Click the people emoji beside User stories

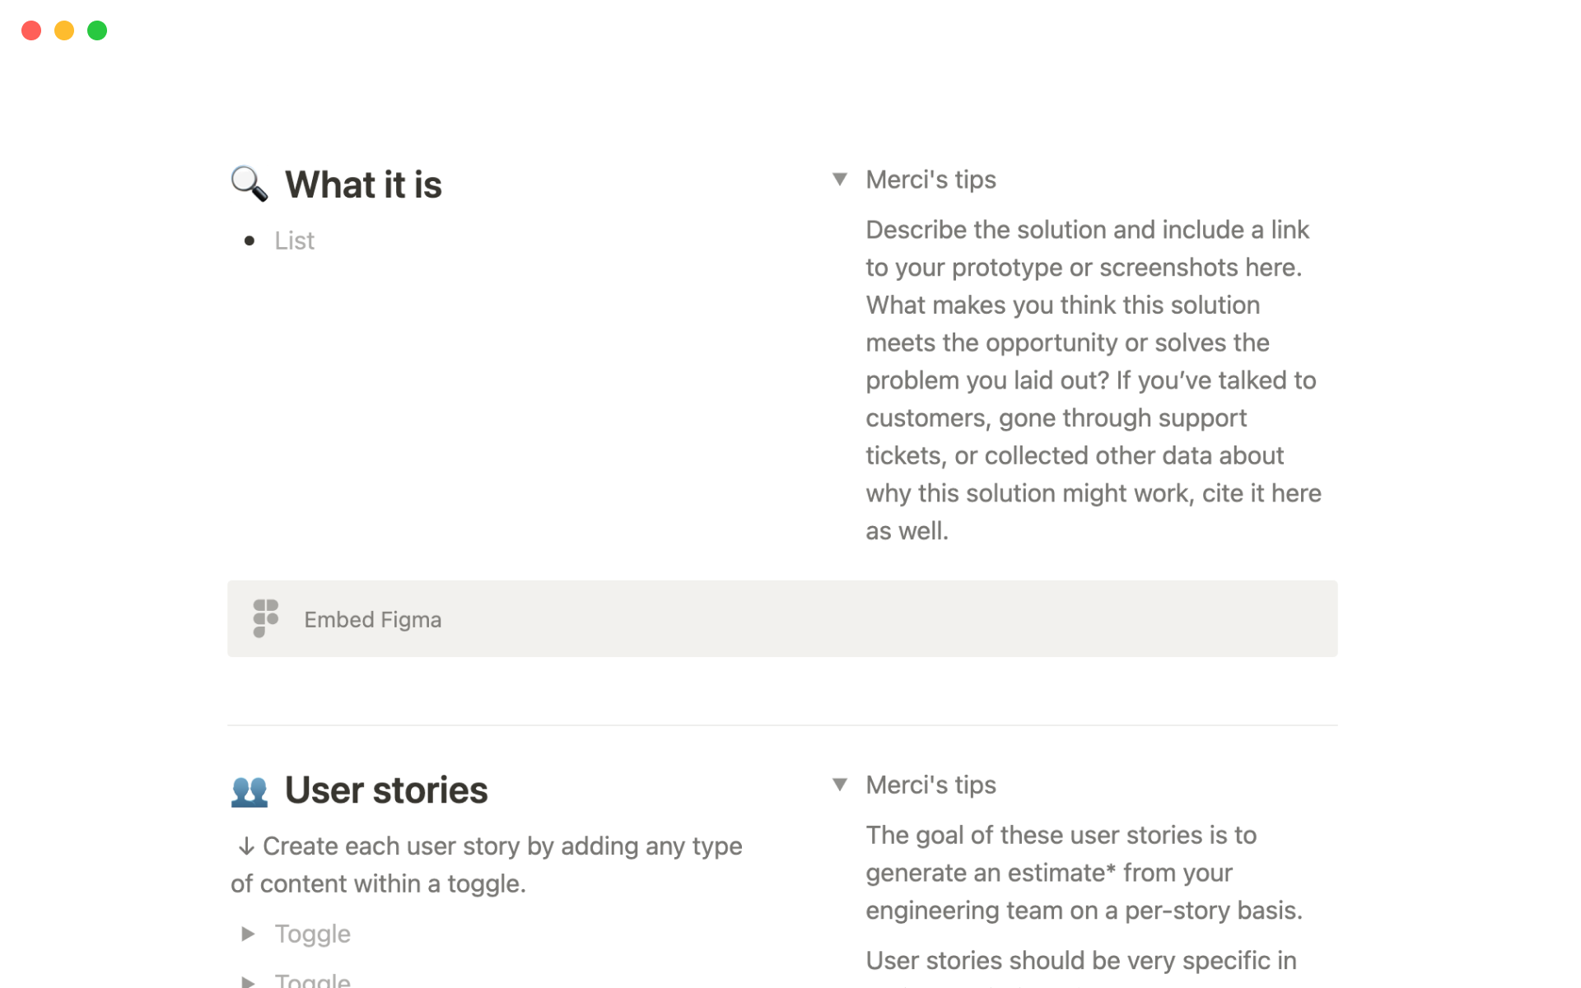point(249,790)
